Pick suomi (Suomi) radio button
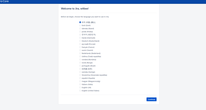Image resolution: width=206 pixels, height=110 pixels. [x=80, y=50]
